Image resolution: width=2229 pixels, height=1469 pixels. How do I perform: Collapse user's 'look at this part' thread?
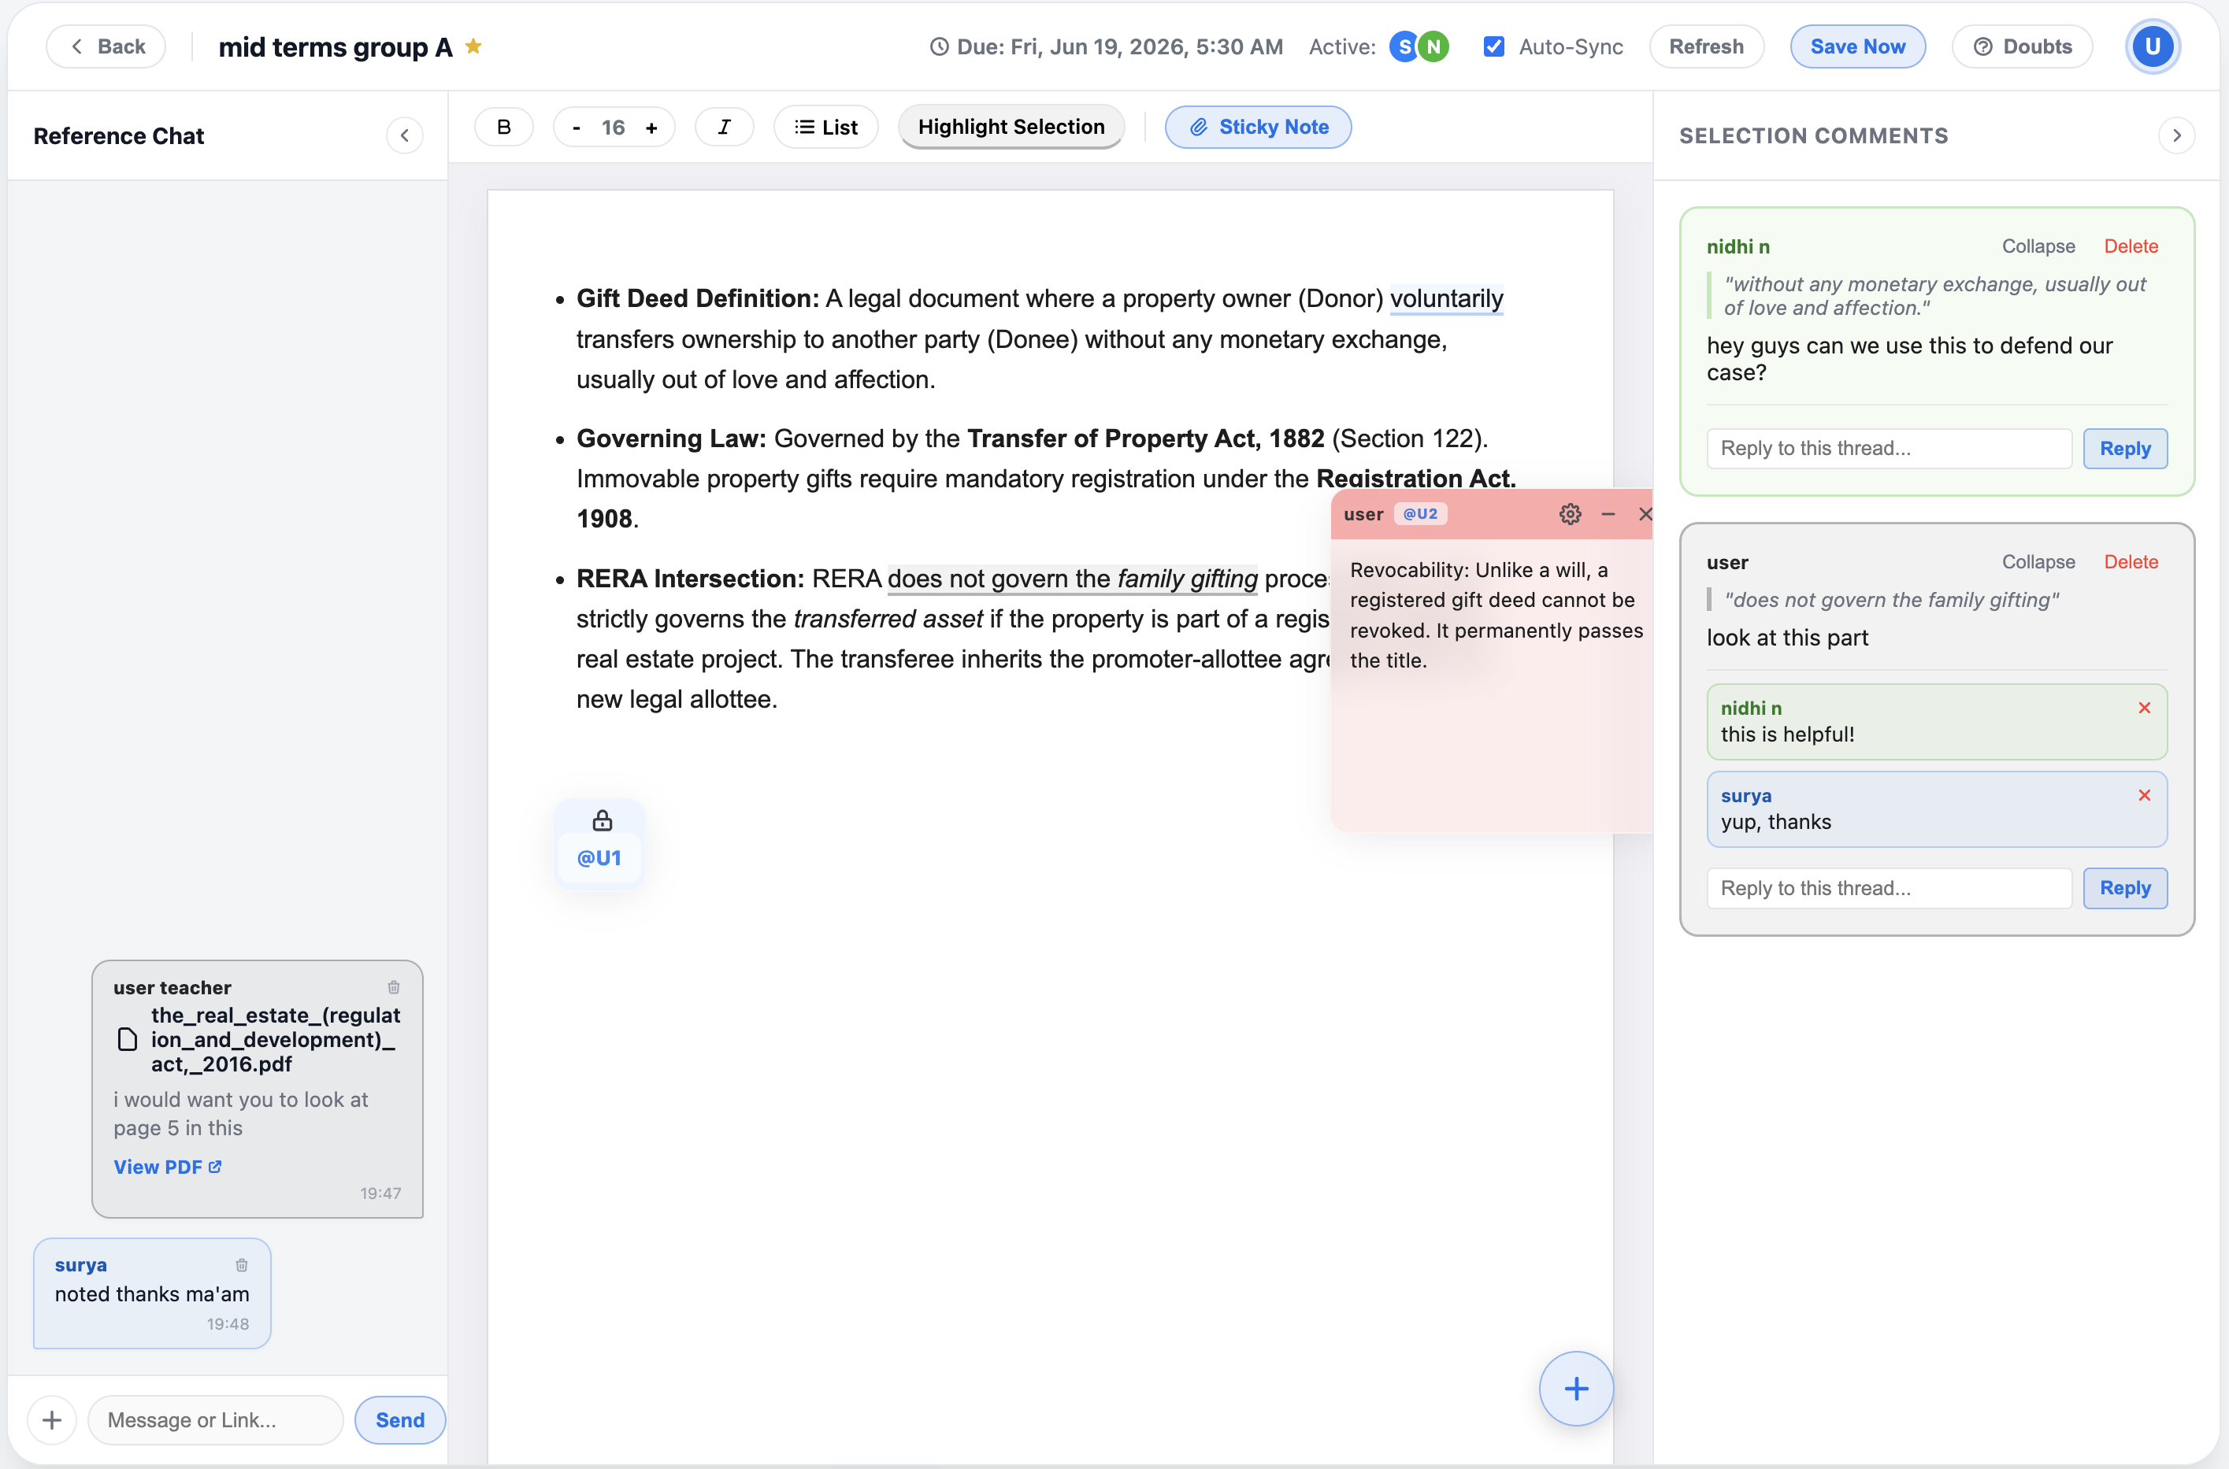(2038, 562)
